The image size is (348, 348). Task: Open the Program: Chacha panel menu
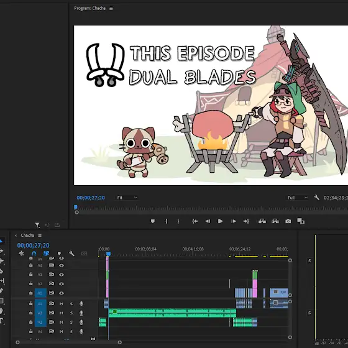111,9
